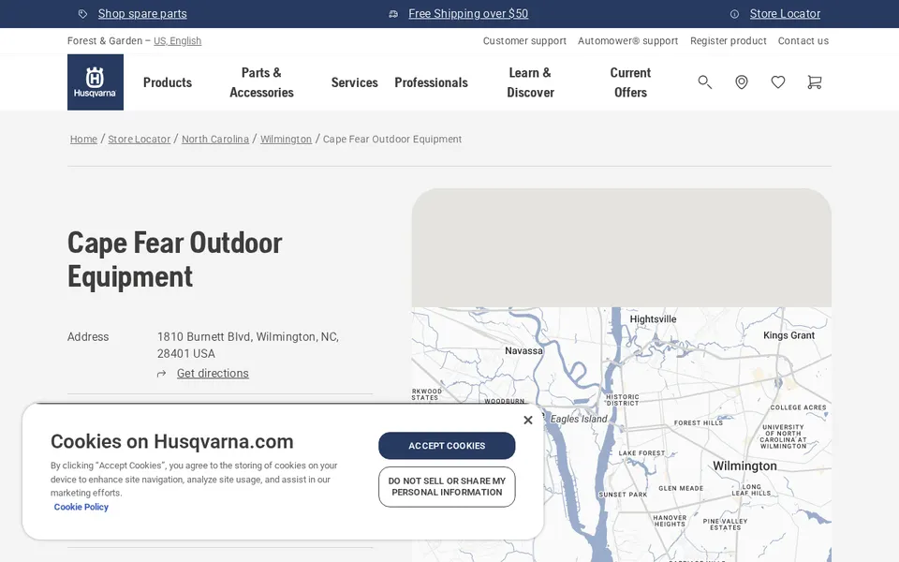Click the tag icon beside Shop spare parts
This screenshot has height=562, width=899.
click(82, 14)
